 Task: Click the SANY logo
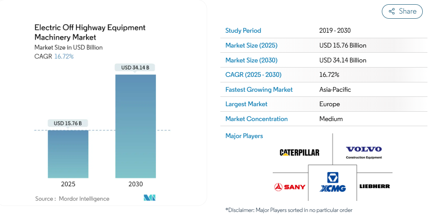tap(290, 186)
